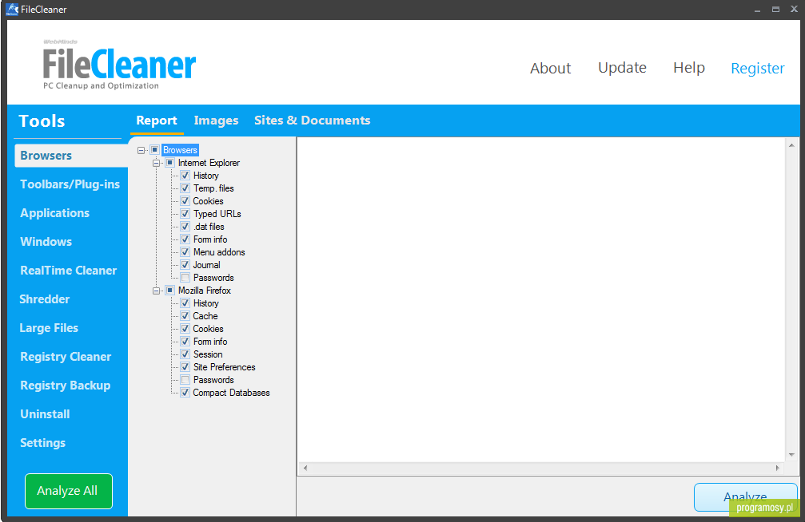Image resolution: width=805 pixels, height=522 pixels.
Task: Open RealTime Cleaner
Action: tap(68, 271)
